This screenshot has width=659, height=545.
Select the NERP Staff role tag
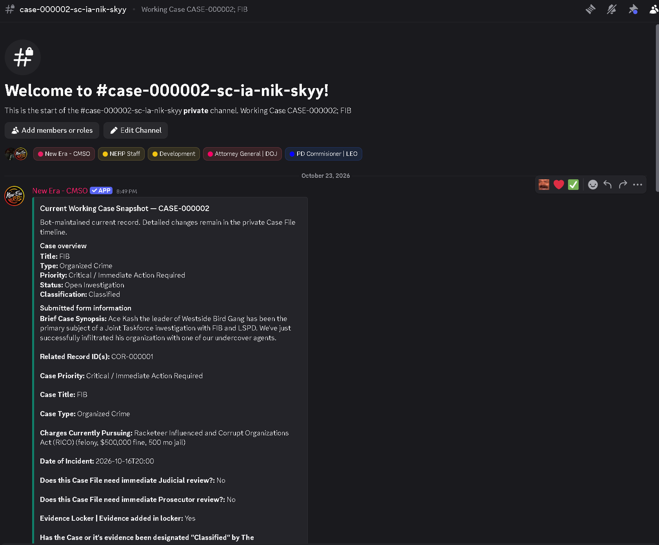click(x=121, y=154)
